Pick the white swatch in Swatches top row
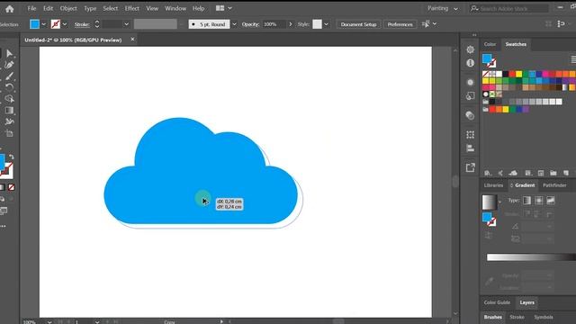576x324 pixels. coord(499,74)
